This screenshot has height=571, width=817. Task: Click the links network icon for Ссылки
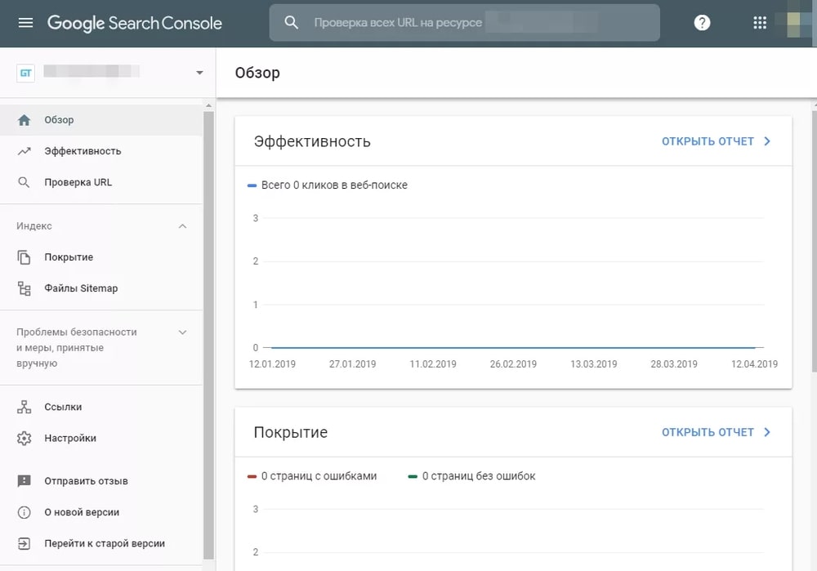pyautogui.click(x=24, y=407)
